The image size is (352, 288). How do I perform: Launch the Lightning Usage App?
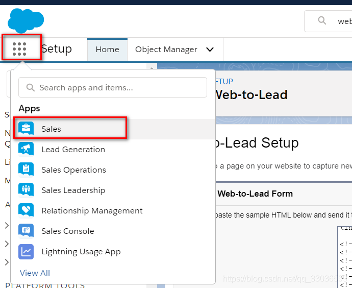[x=114, y=252]
